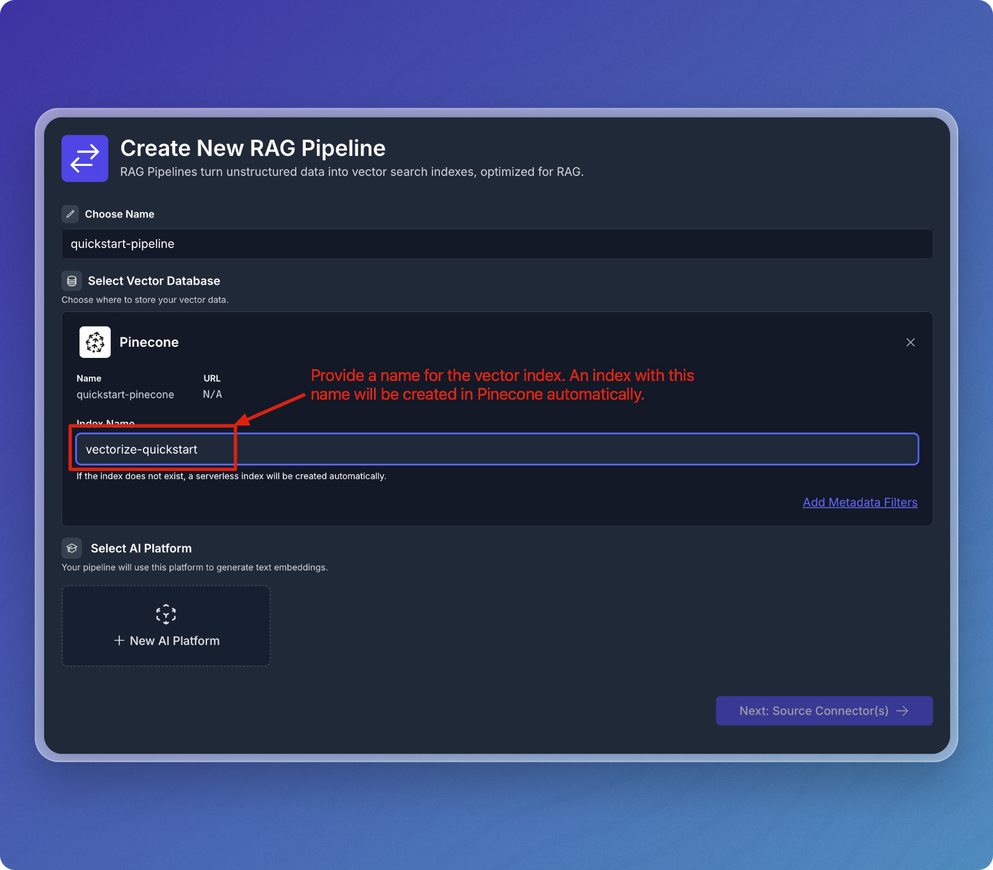Click the plus icon next to New AI Platform
This screenshot has width=993, height=870.
tap(119, 641)
